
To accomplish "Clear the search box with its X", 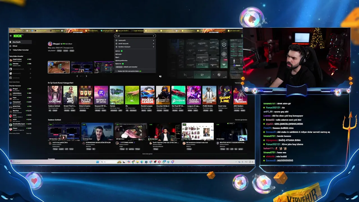I will click(153, 36).
